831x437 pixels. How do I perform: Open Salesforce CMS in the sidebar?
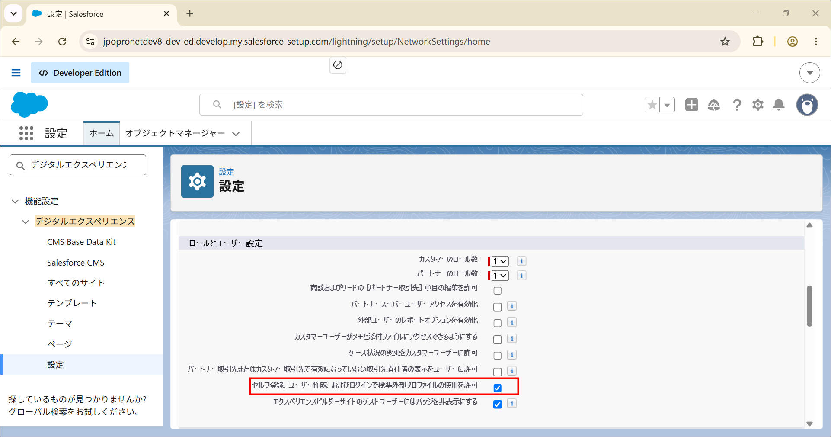tap(76, 263)
